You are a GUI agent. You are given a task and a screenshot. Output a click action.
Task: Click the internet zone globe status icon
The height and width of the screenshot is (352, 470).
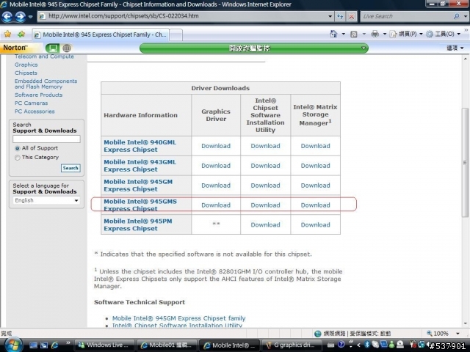(x=318, y=334)
